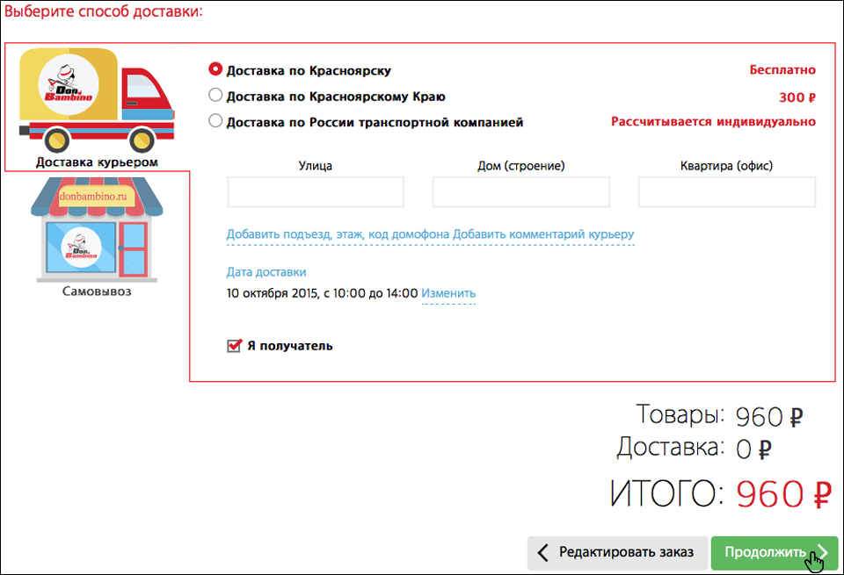
Task: Click the Выберите способ доставки heading
Action: 104,11
